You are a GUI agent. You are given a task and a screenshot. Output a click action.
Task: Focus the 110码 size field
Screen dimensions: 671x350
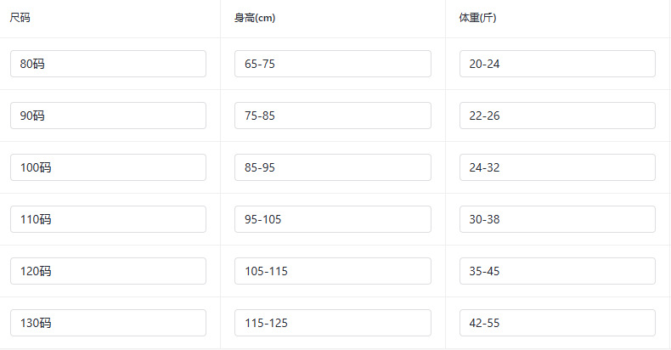pos(108,219)
